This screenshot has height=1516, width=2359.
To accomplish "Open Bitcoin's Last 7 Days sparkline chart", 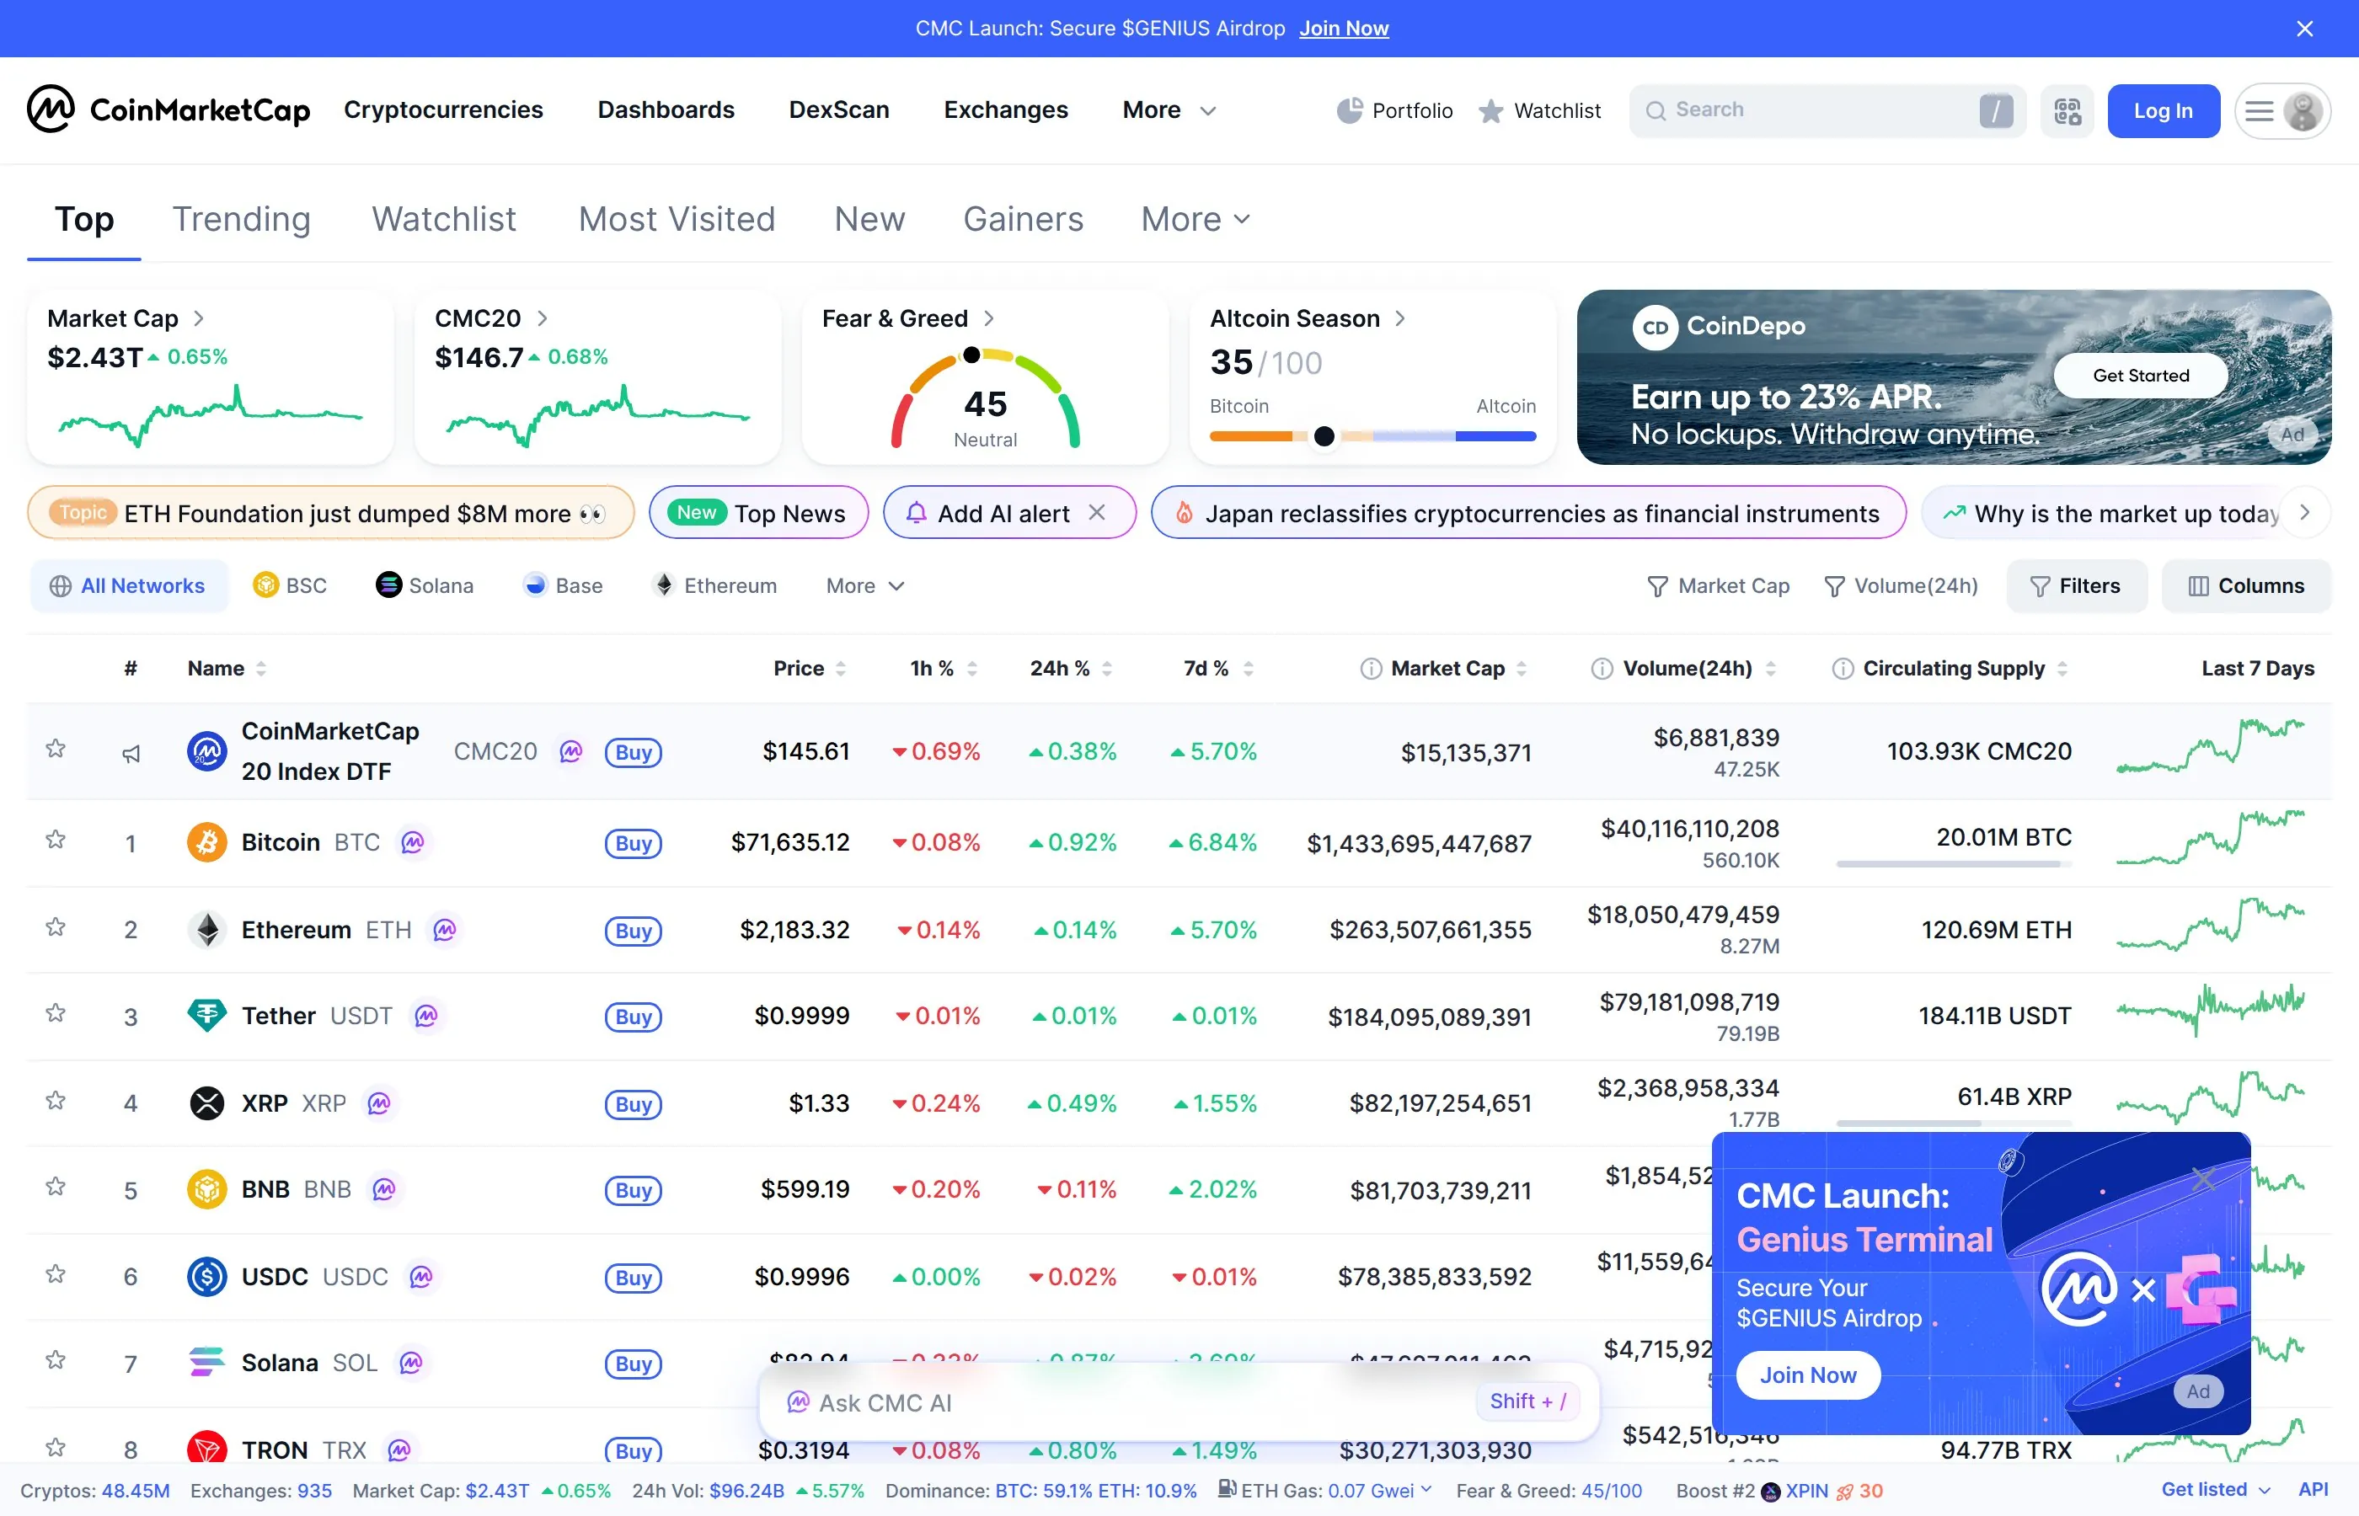I will tap(2211, 839).
